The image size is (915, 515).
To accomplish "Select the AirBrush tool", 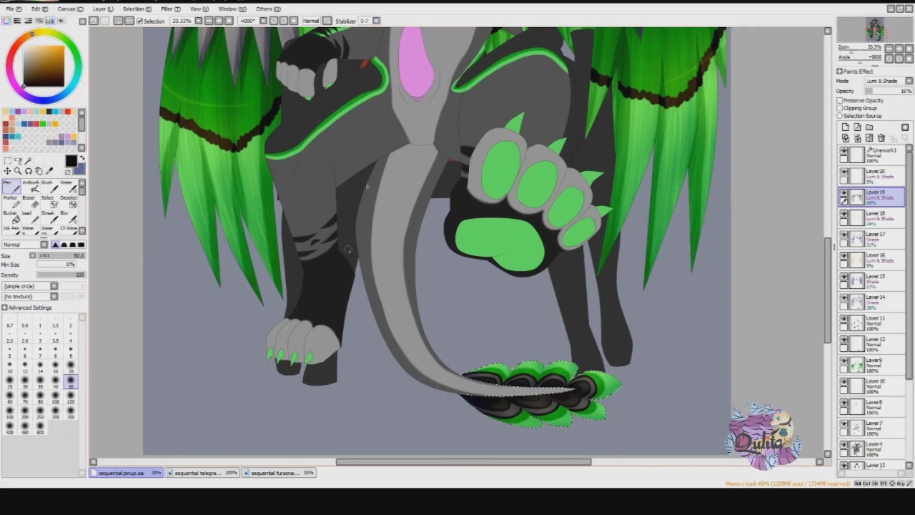I will click(x=29, y=187).
